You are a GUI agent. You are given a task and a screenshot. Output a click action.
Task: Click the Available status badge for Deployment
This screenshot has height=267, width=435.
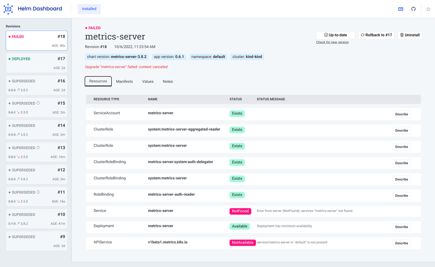[x=240, y=226]
